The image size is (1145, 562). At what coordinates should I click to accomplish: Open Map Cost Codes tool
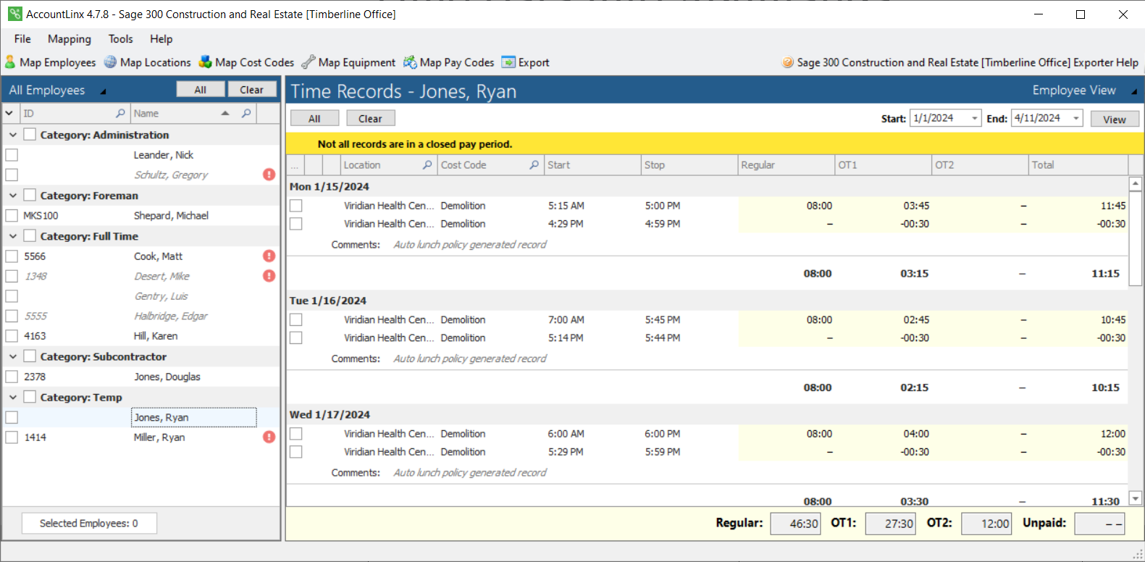tap(246, 62)
